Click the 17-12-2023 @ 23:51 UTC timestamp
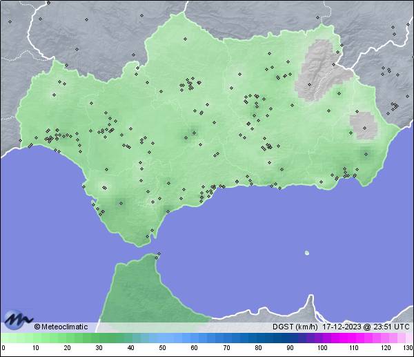 pos(366,327)
